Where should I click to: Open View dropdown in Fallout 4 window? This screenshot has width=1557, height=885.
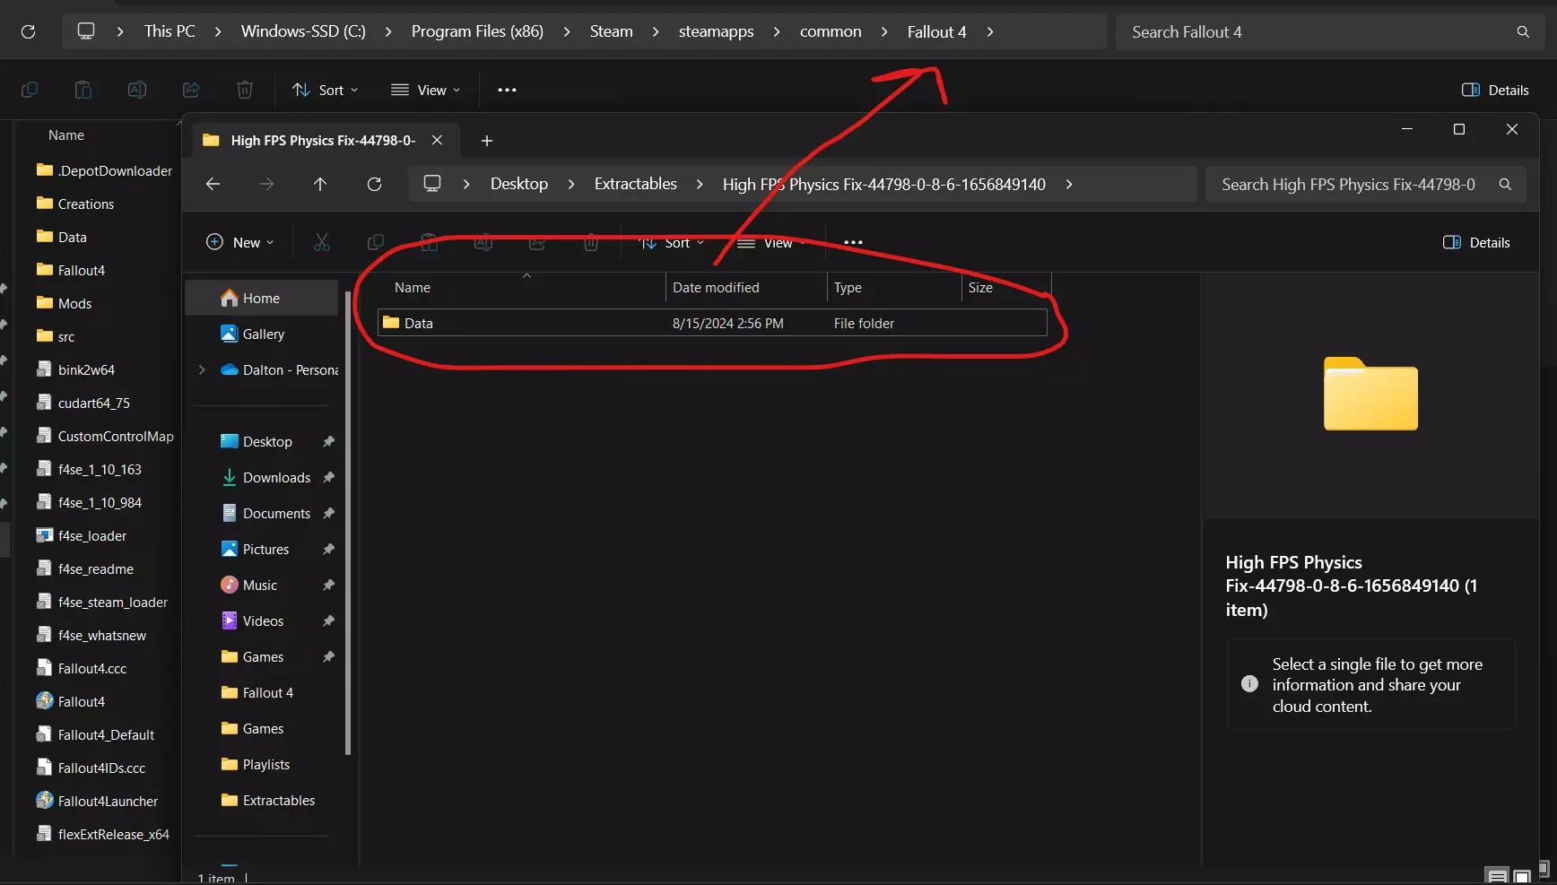coord(426,90)
